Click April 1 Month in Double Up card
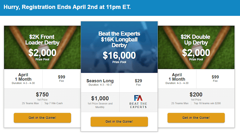The height and width of the screenshot is (135, 240). tap(177, 77)
